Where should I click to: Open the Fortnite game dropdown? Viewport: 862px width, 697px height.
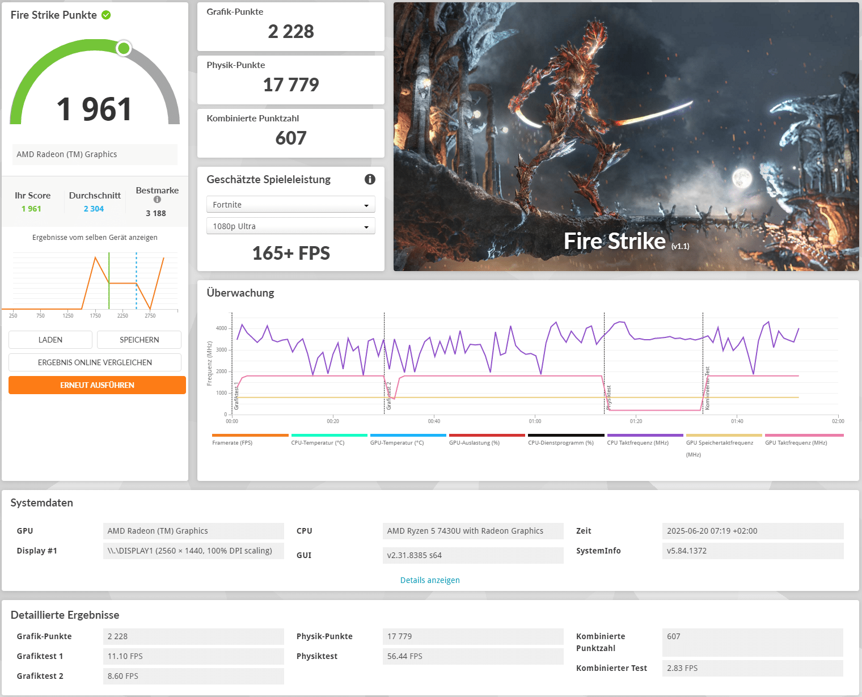tap(290, 205)
